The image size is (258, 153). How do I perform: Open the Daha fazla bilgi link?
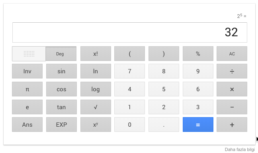240,149
